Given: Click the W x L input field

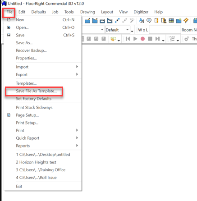Looking at the screenshot, I should 165,30.
